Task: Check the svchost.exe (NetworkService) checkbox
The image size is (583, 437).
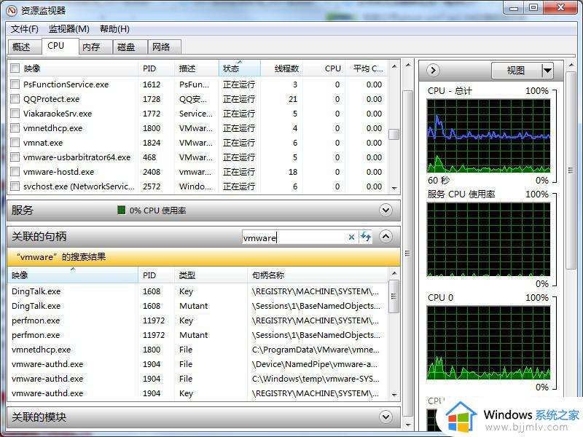Action: [15, 186]
